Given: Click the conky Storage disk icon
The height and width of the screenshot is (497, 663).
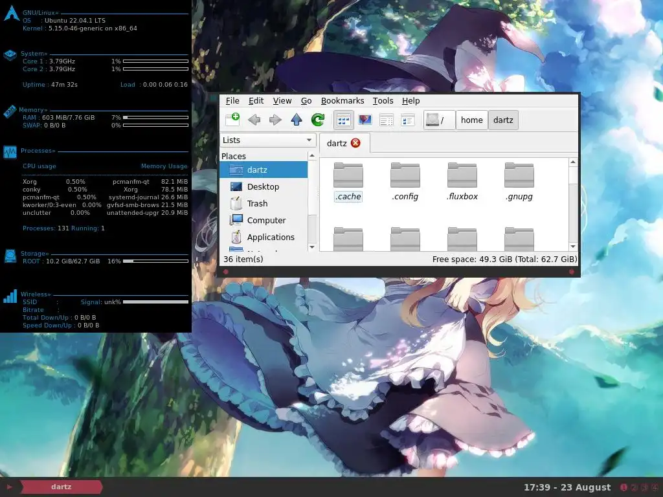Looking at the screenshot, I should click(x=10, y=256).
